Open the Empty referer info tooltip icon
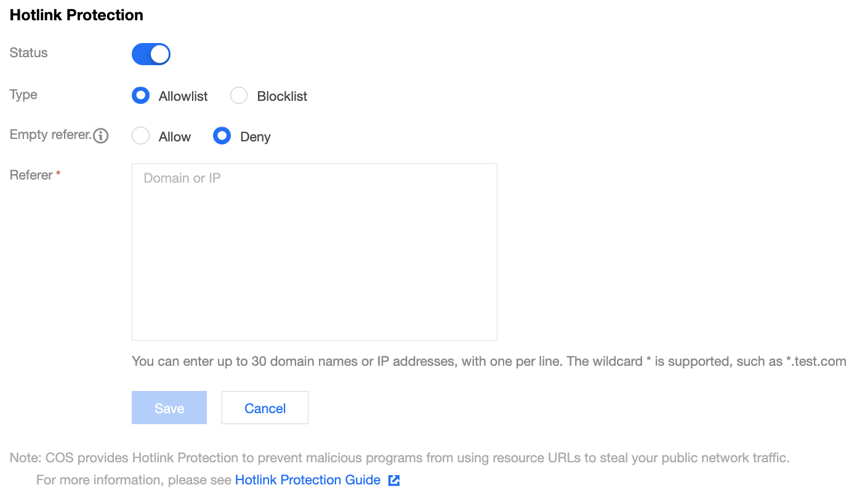This screenshot has height=493, width=849. [x=101, y=136]
